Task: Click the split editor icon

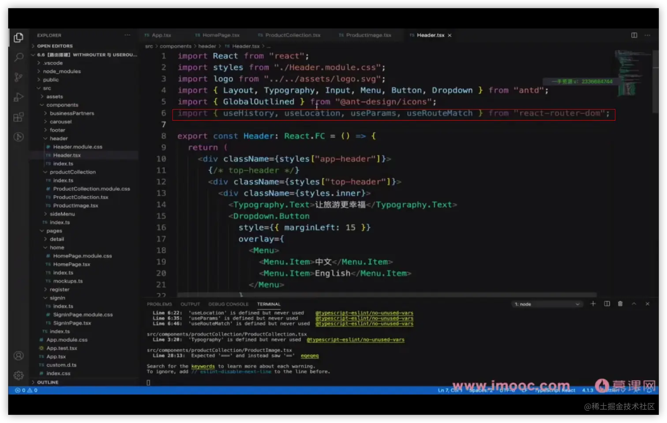Action: (x=634, y=35)
